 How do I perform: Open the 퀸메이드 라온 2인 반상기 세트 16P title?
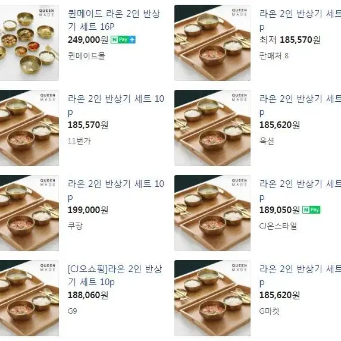[114, 20]
